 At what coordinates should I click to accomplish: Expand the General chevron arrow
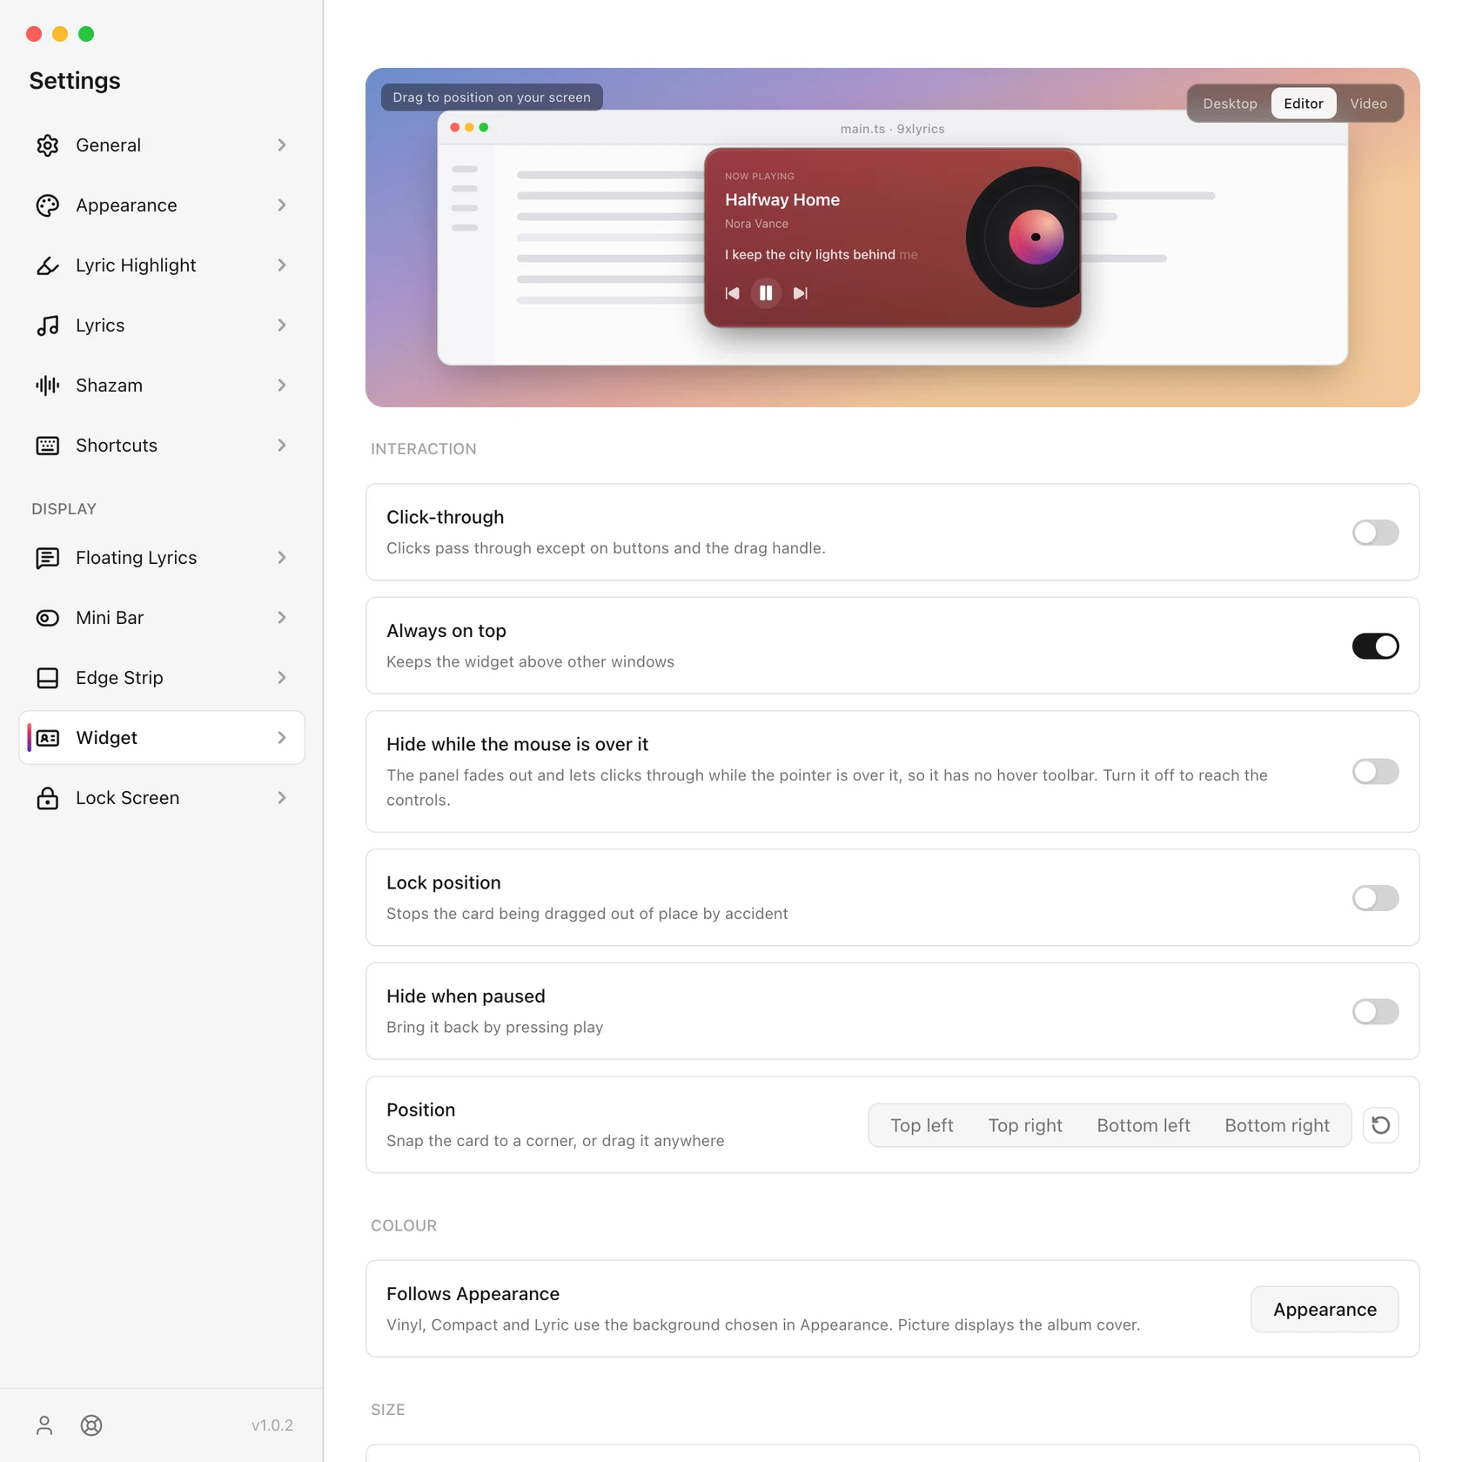[282, 145]
